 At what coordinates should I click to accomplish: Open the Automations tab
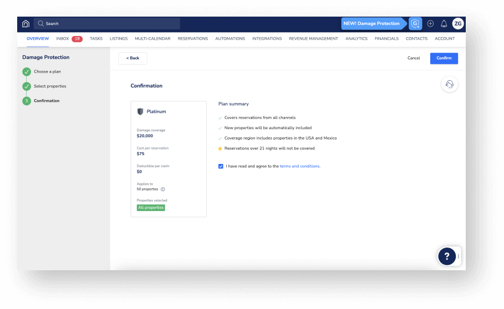point(230,39)
